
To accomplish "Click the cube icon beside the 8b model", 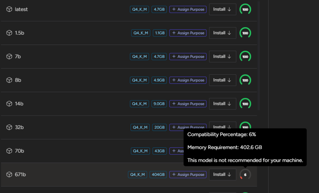I will tap(9, 80).
